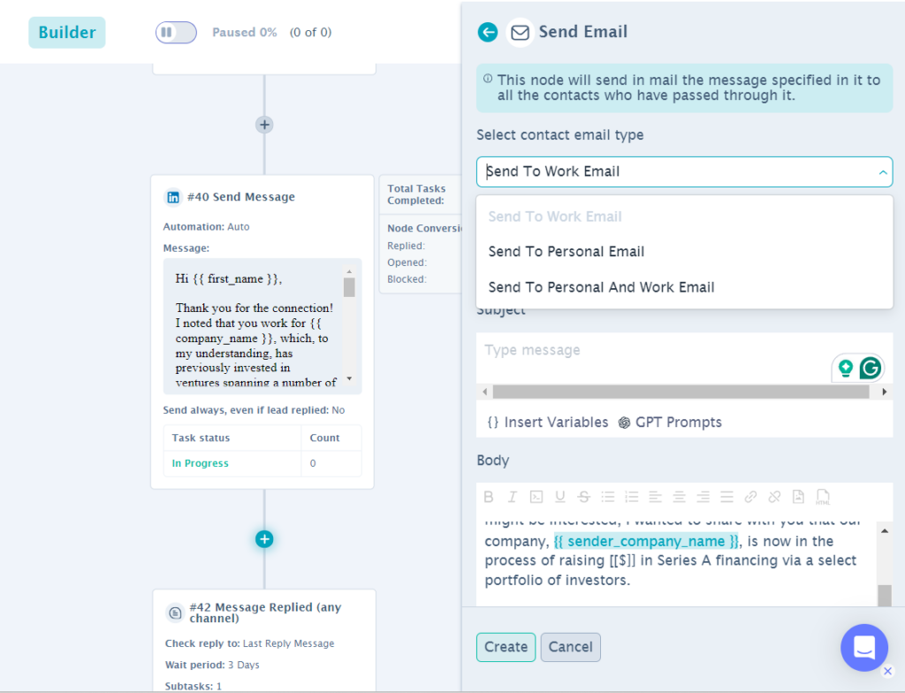The image size is (905, 693).
Task: Choose Send To Personal And Work Email
Action: click(601, 287)
